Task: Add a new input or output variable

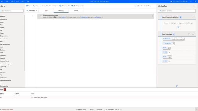Action: [178, 27]
